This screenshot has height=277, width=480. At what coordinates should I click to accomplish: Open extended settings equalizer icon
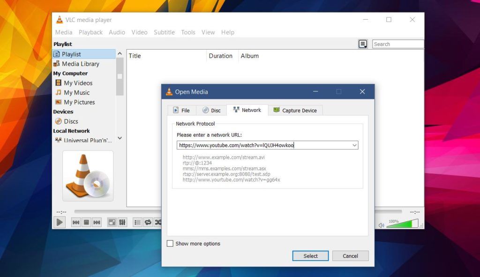coord(122,222)
